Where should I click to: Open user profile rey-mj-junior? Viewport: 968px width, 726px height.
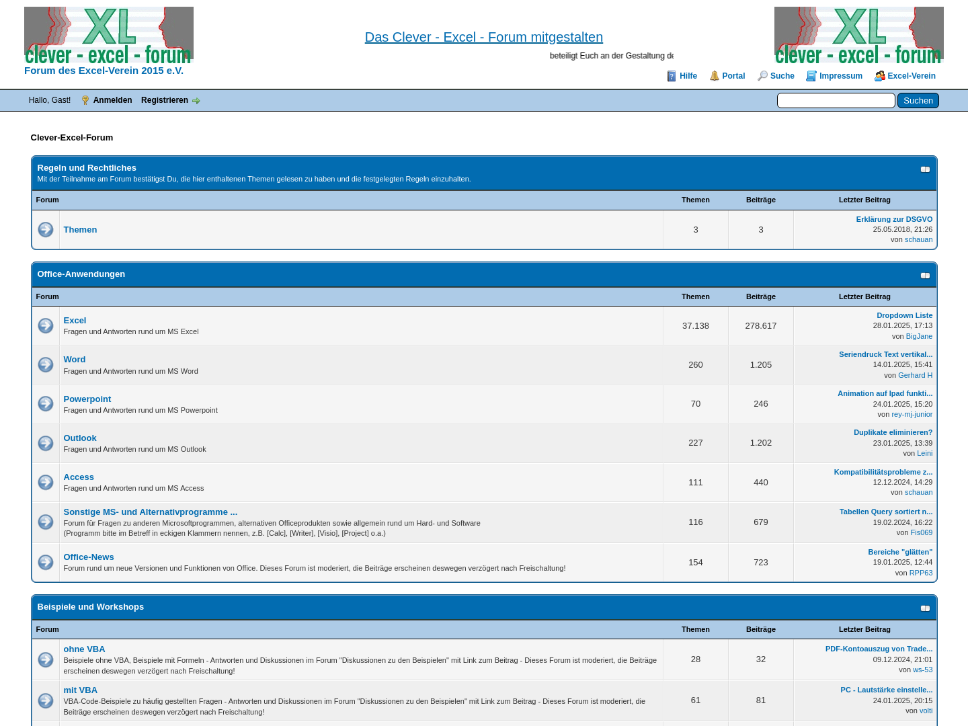tap(912, 414)
